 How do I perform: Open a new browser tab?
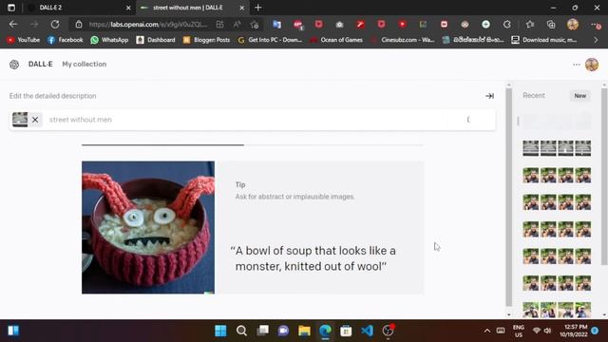pos(258,8)
